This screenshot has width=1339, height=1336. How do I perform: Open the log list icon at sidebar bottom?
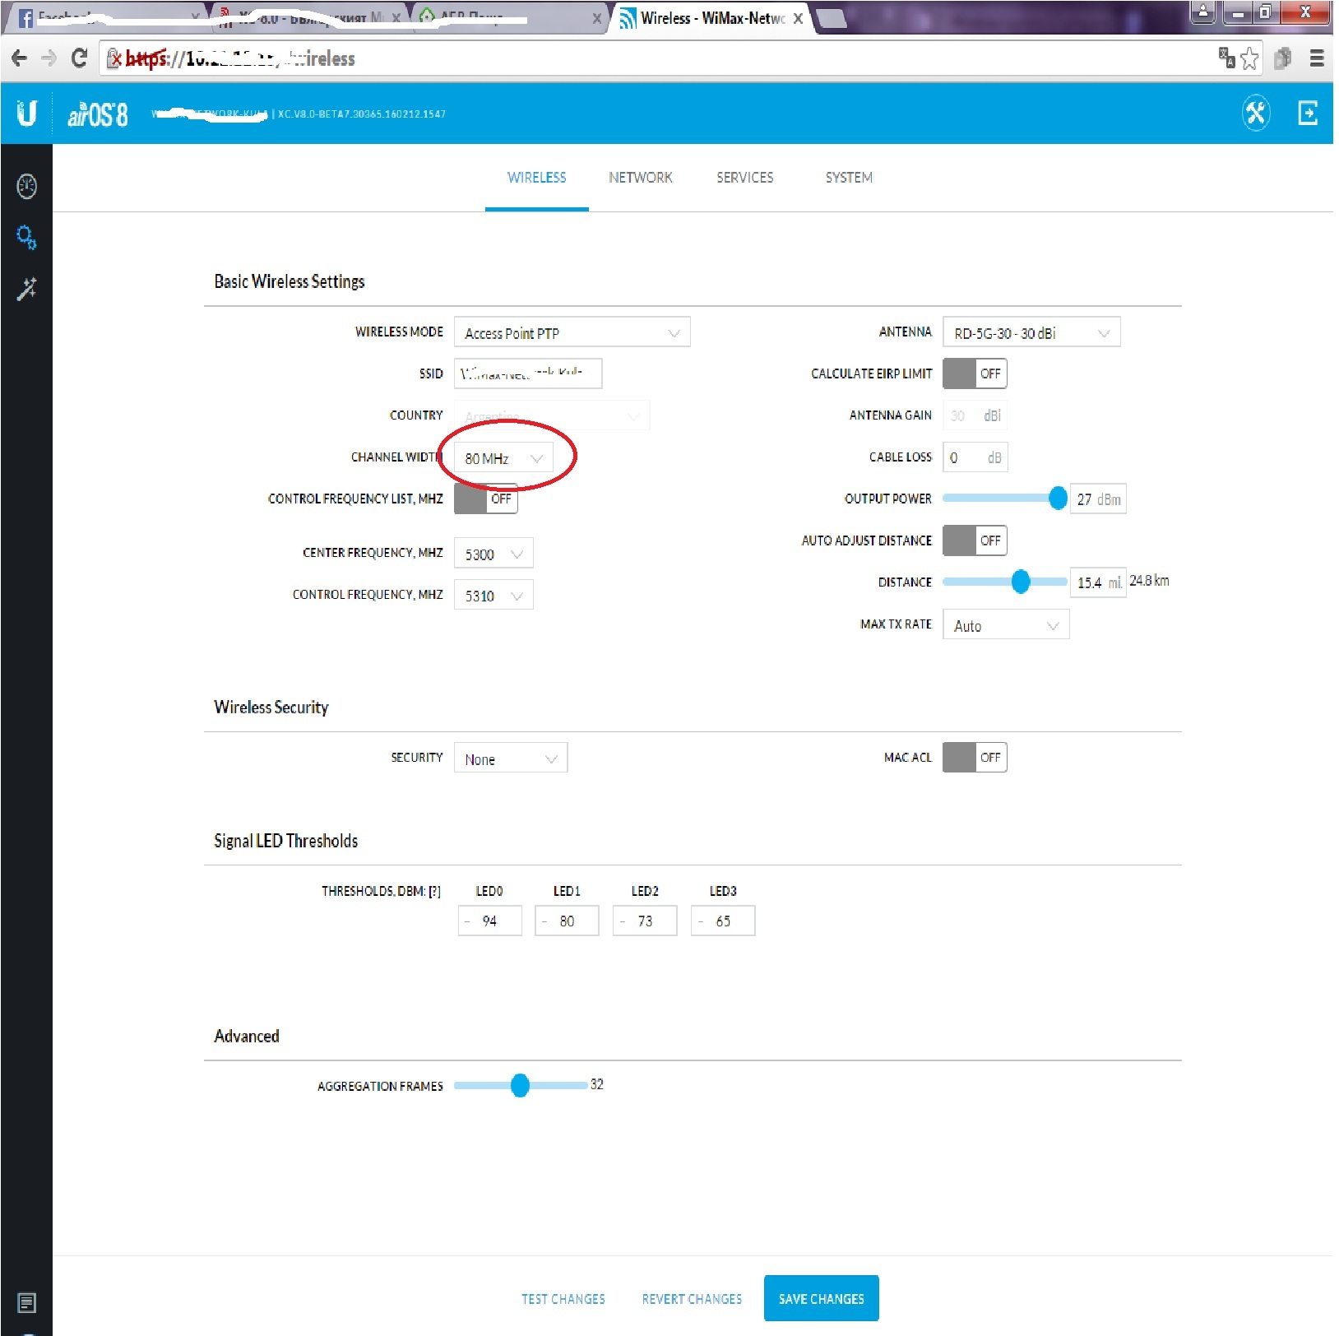tap(26, 1302)
